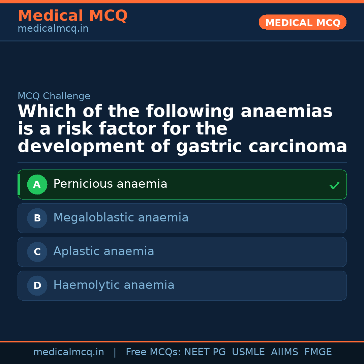Select the Haemolytic anaemia option
364x364 pixels.
pos(114,285)
